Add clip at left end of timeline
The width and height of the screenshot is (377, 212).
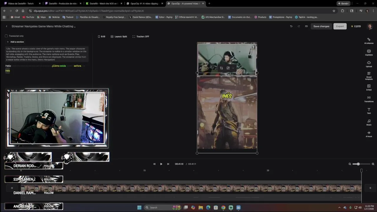click(12, 188)
